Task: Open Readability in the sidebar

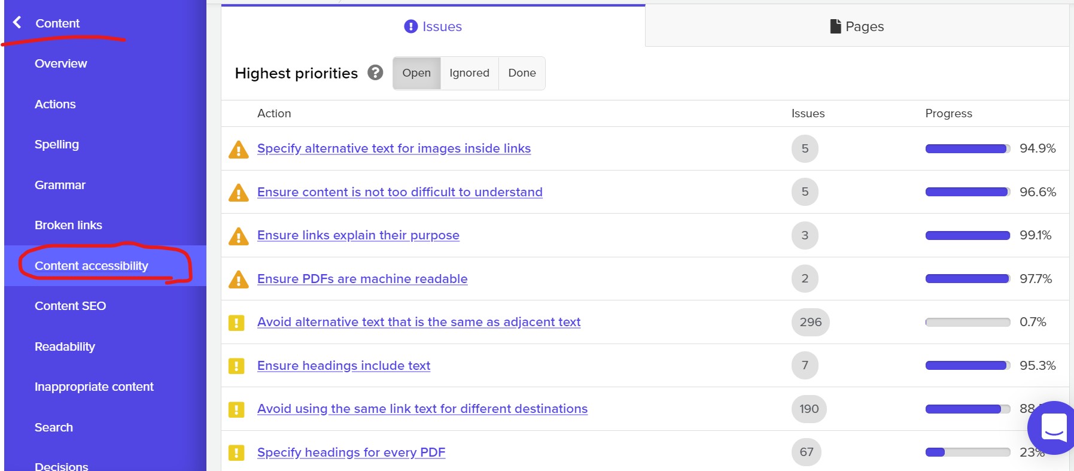Action: pos(65,347)
